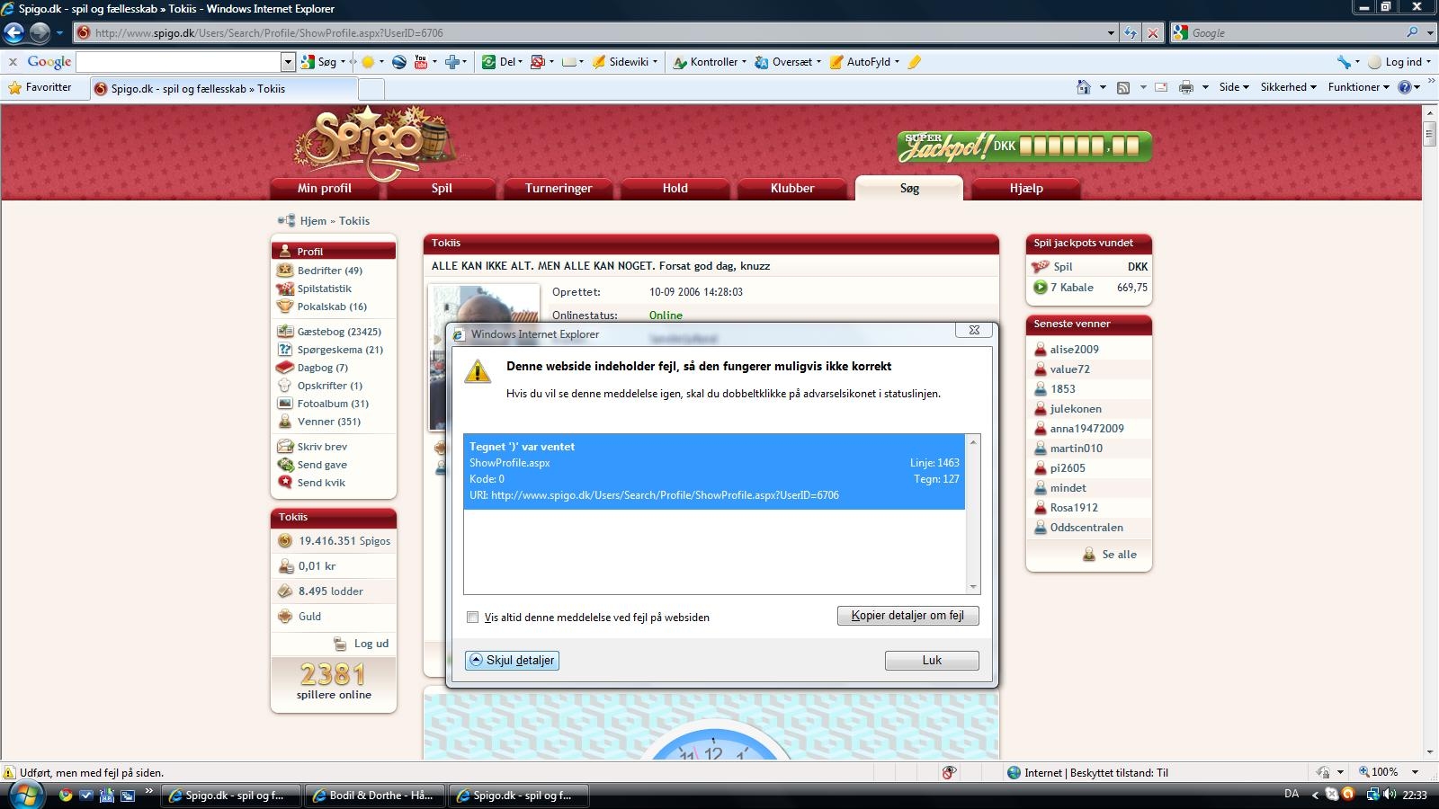Screen dimensions: 1439x809
Task: Click the Home icon in command bar
Action: [1084, 87]
